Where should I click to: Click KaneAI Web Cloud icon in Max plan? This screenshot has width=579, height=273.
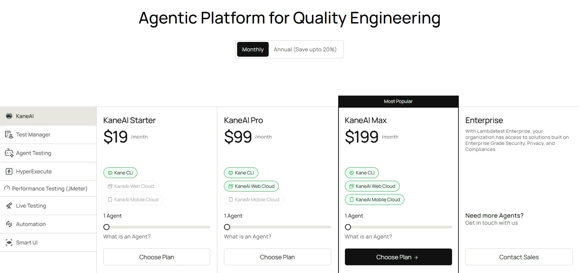[351, 186]
